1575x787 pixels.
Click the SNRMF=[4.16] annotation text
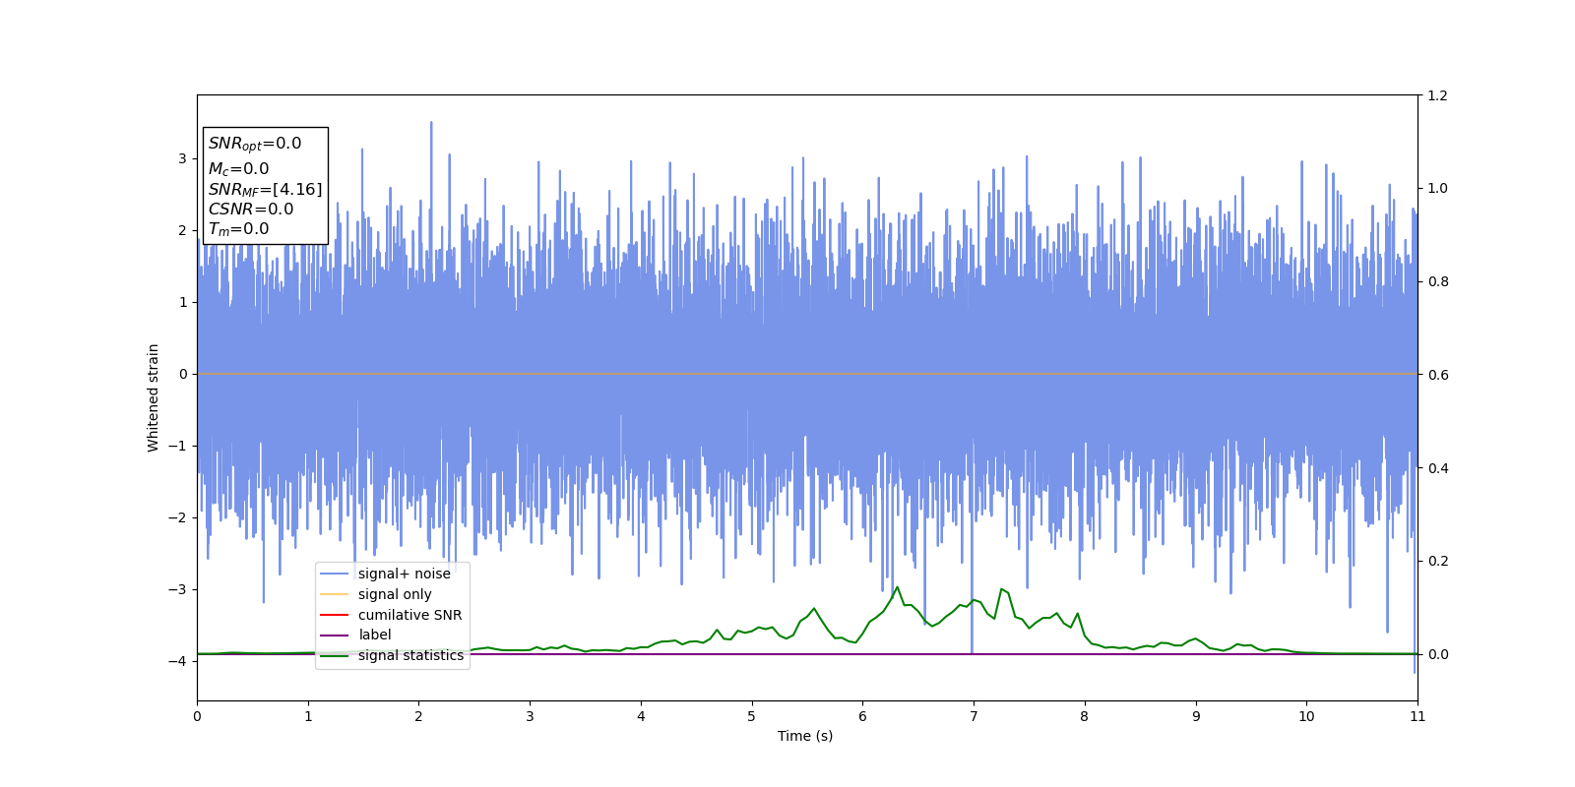click(265, 189)
